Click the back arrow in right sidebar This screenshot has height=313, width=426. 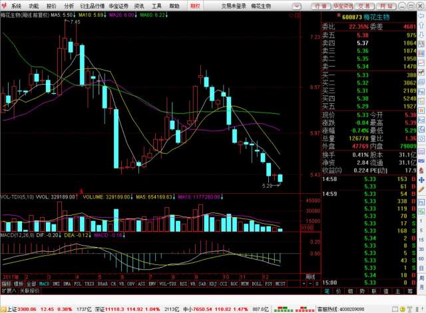pyautogui.click(x=421, y=15)
